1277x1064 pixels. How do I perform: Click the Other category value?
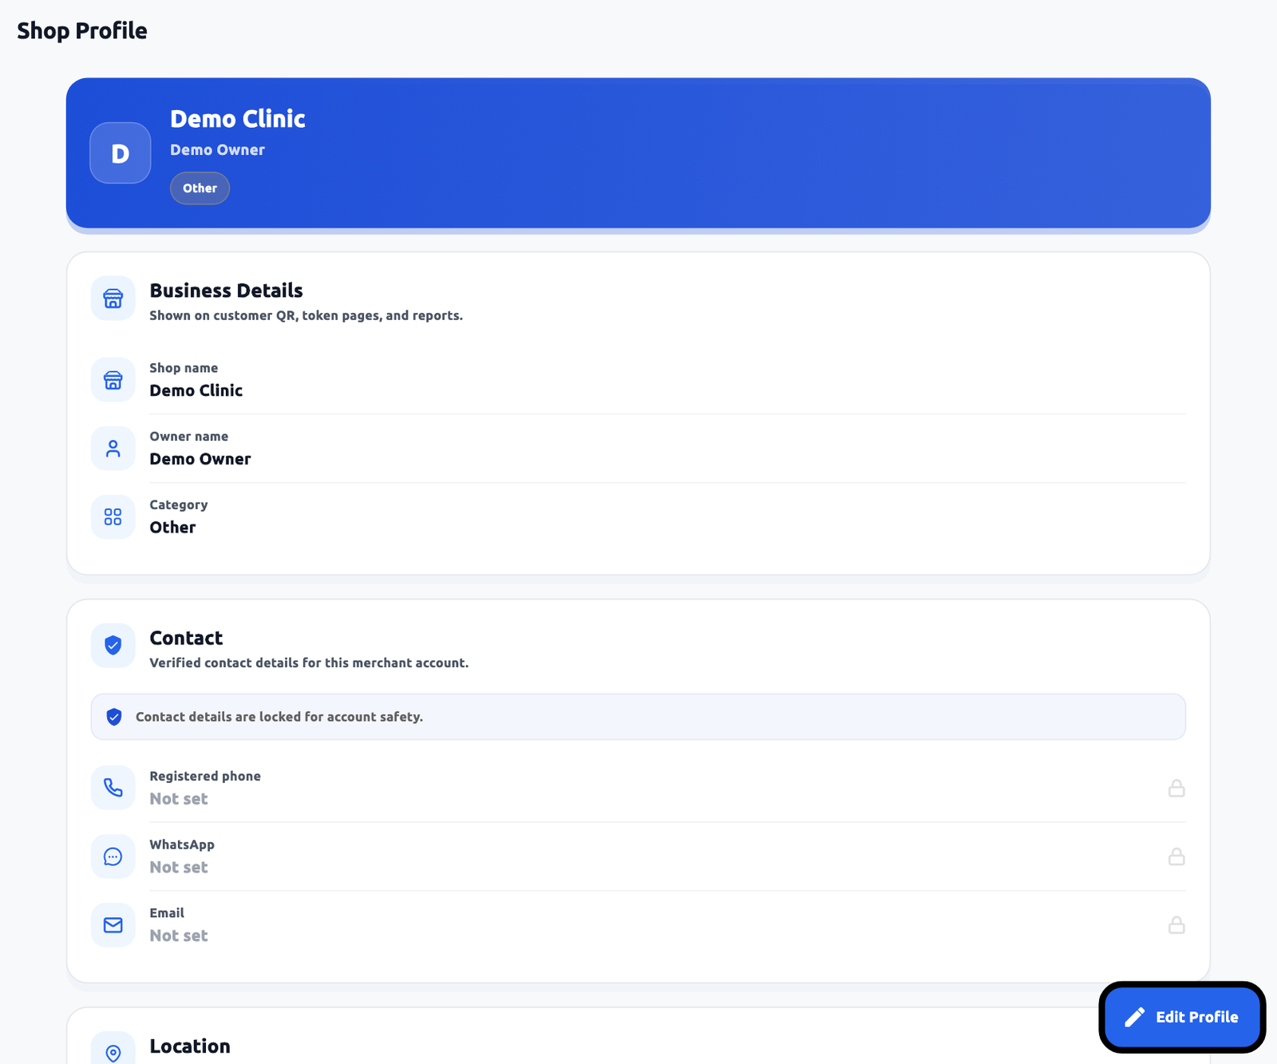[172, 528]
